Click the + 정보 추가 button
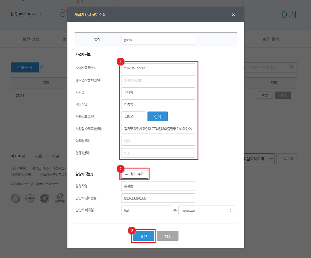 [134, 174]
